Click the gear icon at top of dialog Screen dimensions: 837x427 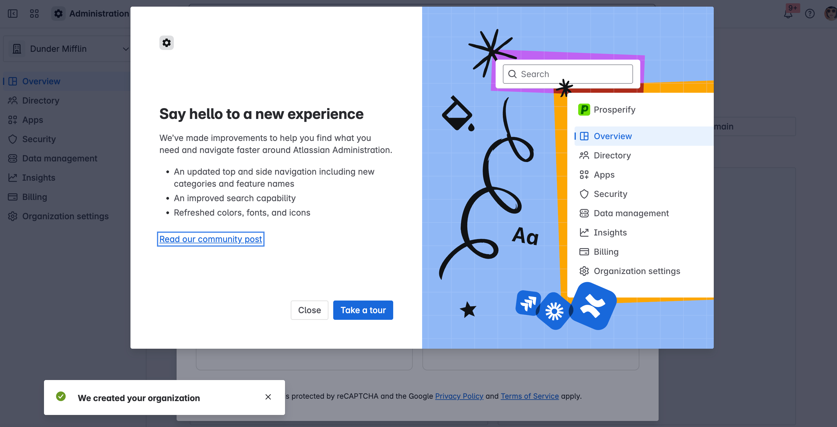click(x=166, y=42)
